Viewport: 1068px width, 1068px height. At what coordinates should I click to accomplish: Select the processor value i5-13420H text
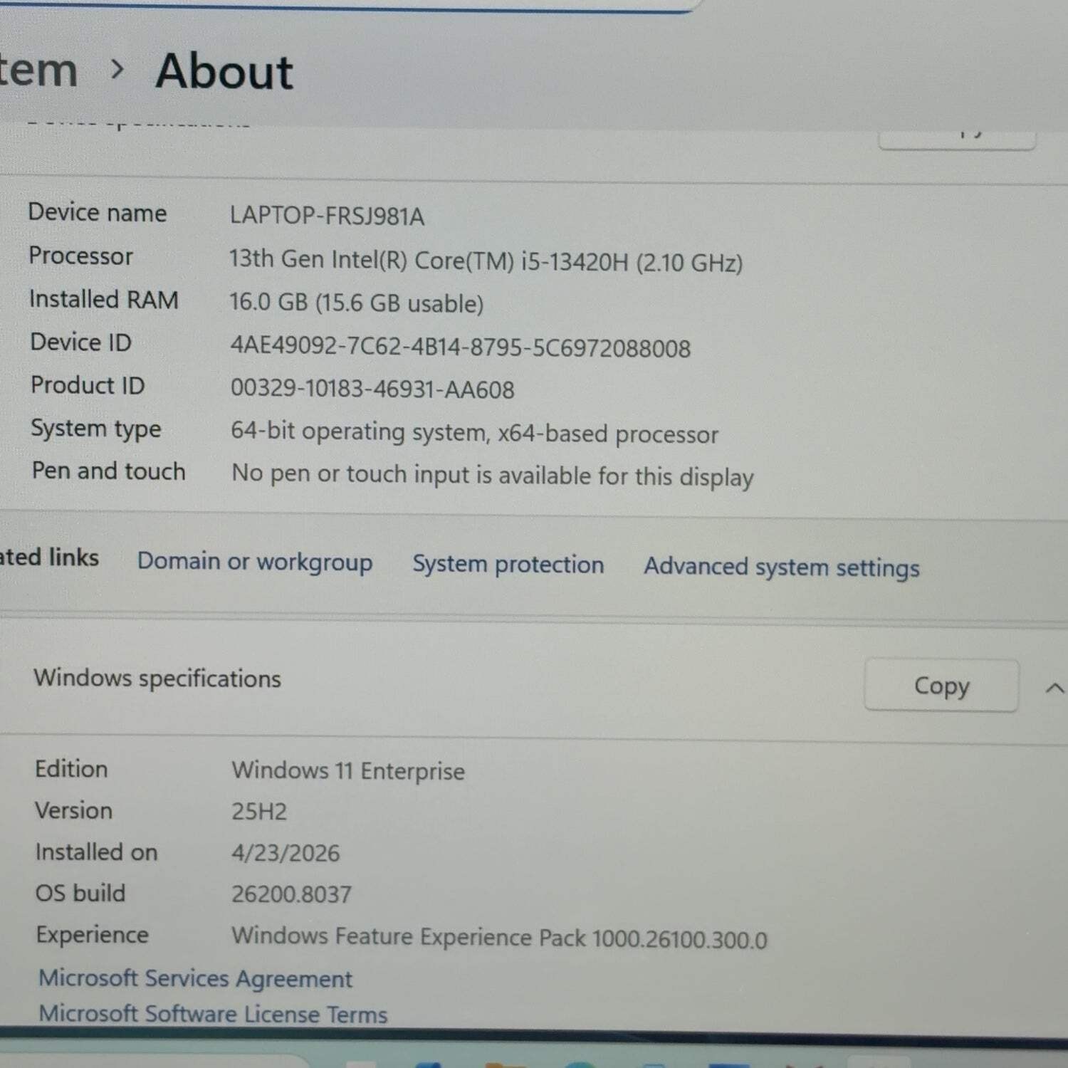486,261
